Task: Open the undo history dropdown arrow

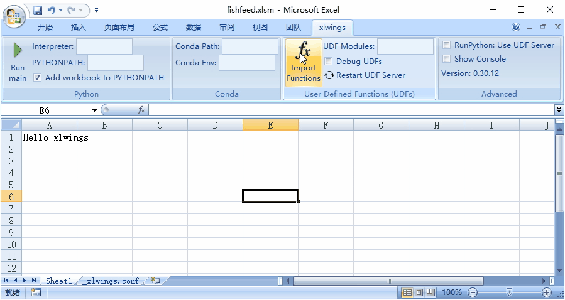Action: 60,11
